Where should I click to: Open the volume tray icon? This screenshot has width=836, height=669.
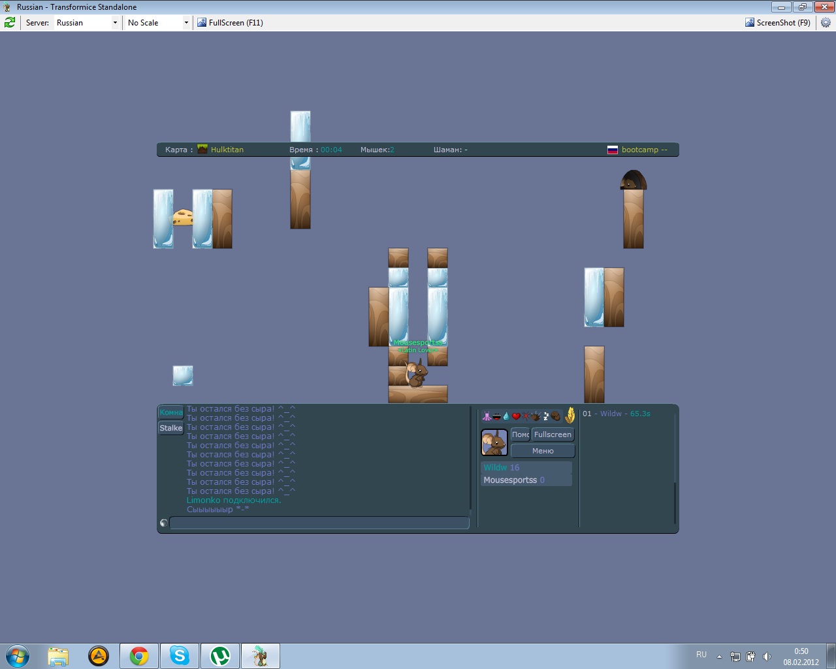[x=767, y=657]
